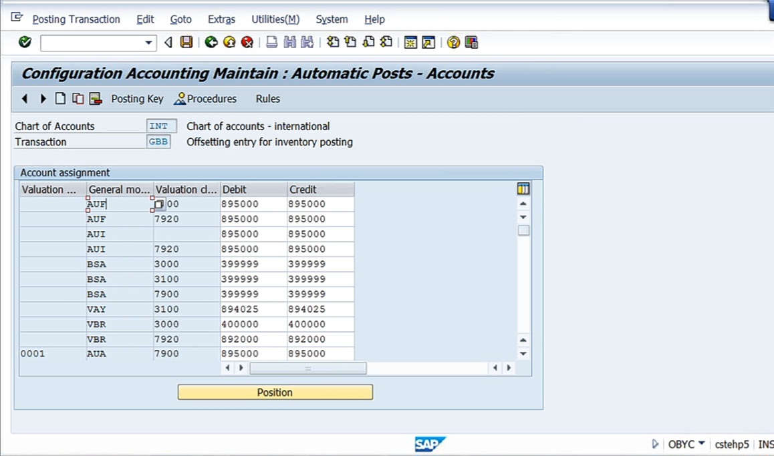774x456 pixels.
Task: Click the Debit column header
Action: [254, 190]
